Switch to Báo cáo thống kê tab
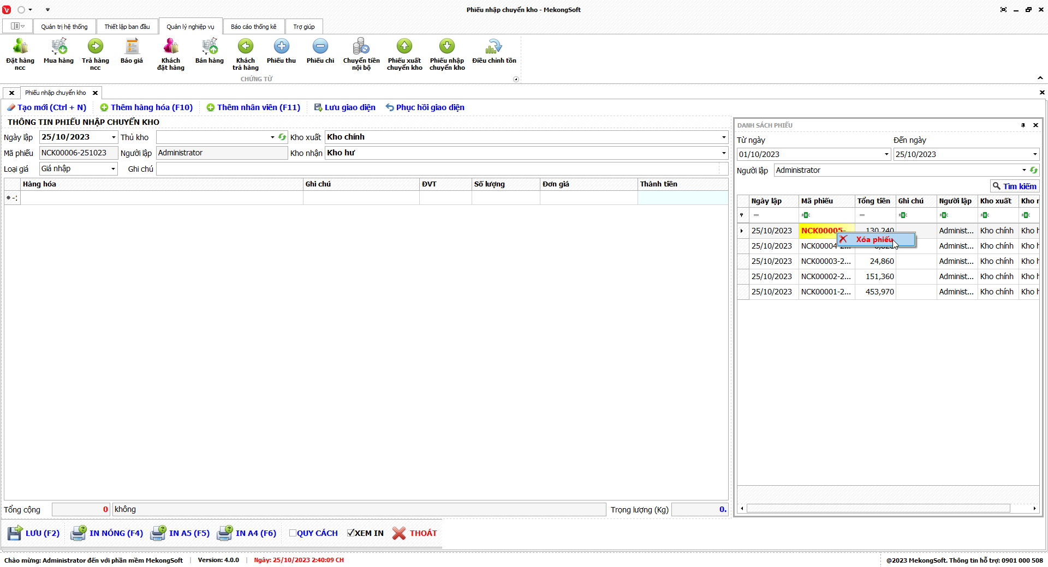 253,27
